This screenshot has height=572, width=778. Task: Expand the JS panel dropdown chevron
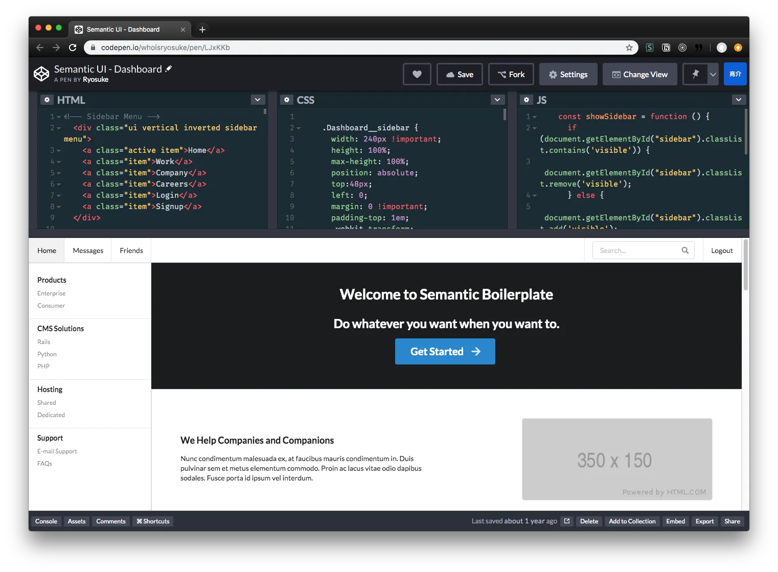pos(739,99)
